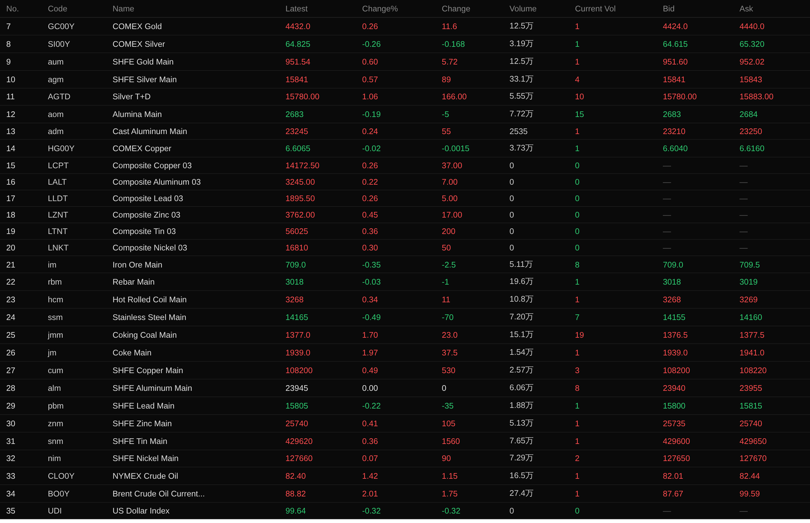Click the UDI code cell
Screen dimensions: 810x523
point(55,511)
